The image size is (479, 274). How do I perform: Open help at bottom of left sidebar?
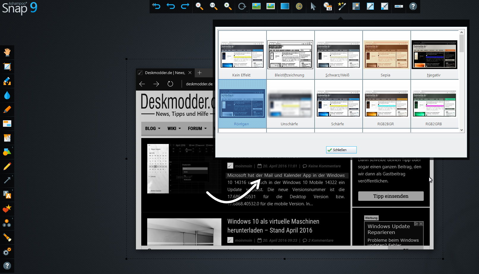coord(7,266)
